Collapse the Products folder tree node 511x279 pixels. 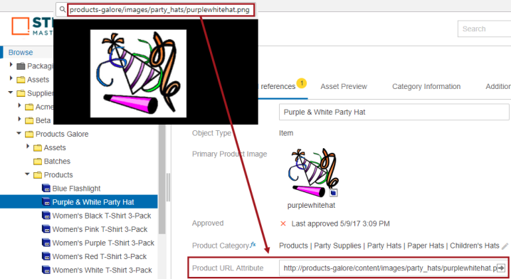(27, 174)
